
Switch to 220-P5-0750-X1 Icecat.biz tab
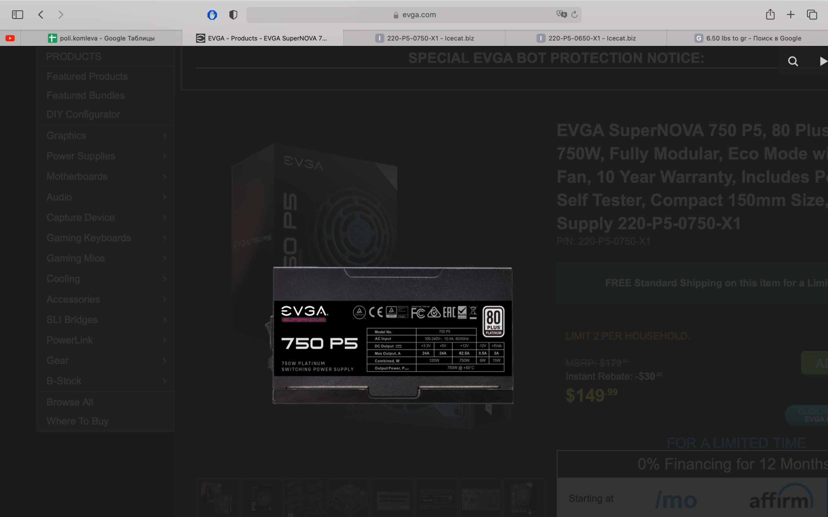pos(424,38)
